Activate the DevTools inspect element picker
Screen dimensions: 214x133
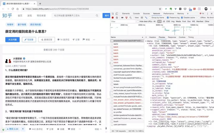click(x=113, y=14)
